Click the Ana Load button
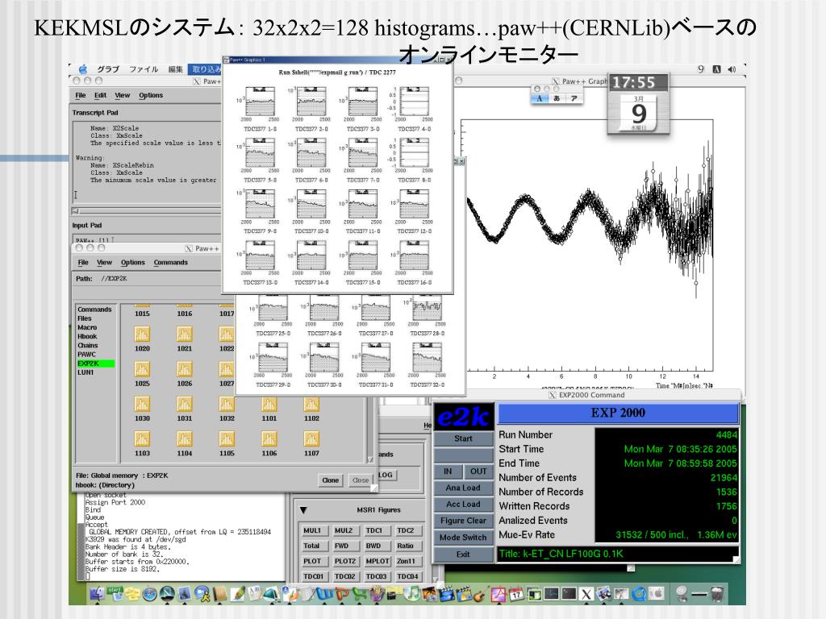Viewport: 826px width, 619px height. 464,488
